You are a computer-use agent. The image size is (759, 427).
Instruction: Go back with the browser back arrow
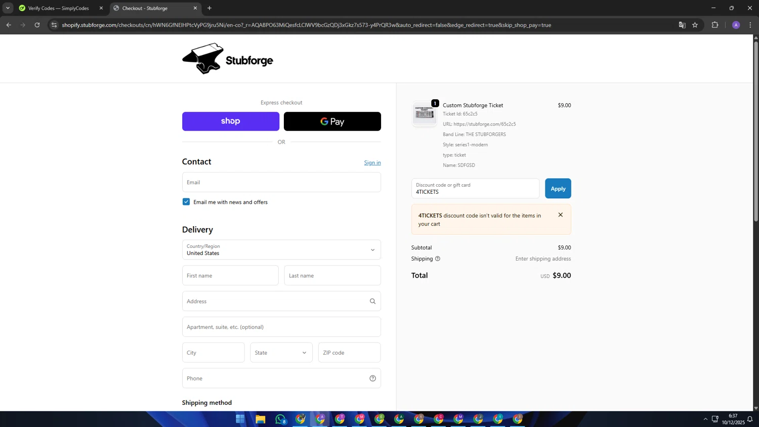point(9,25)
